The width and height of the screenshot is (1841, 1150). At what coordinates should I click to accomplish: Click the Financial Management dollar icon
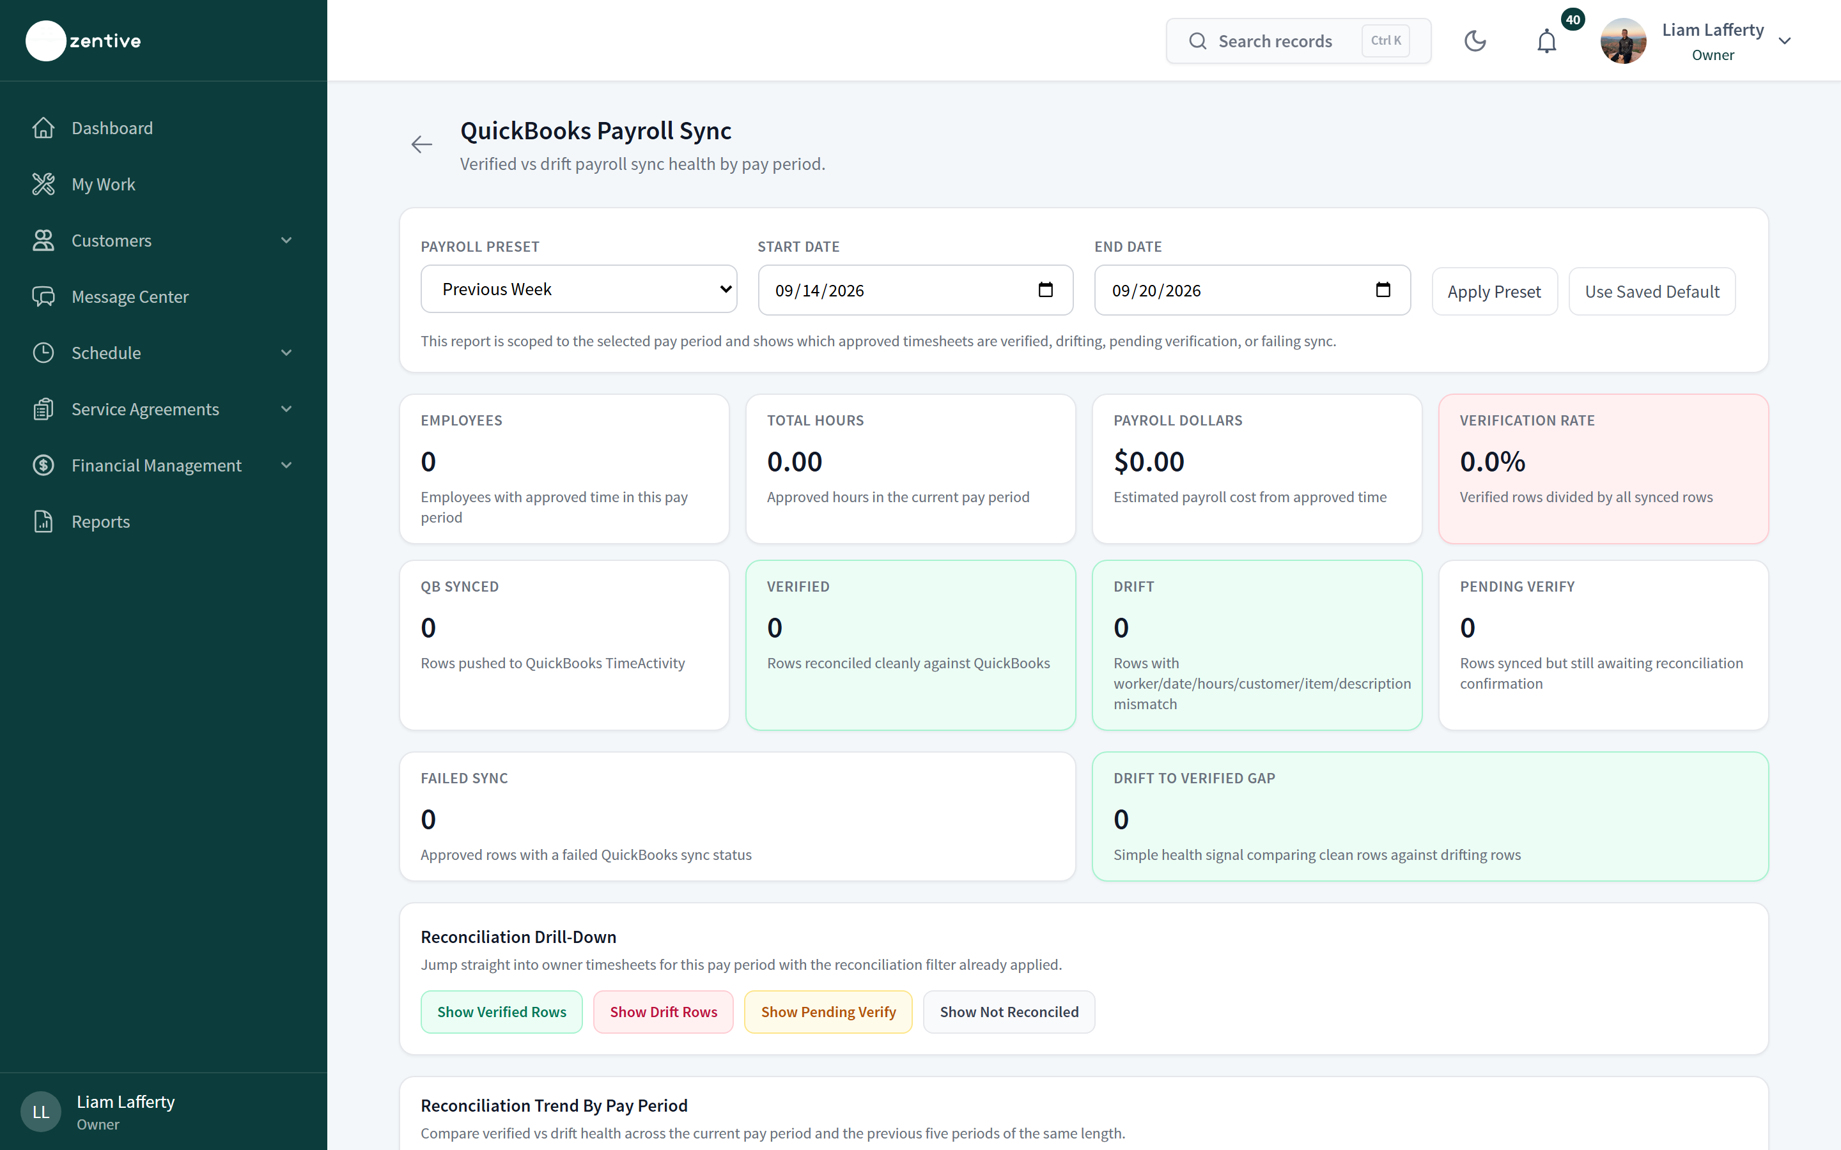click(x=43, y=466)
